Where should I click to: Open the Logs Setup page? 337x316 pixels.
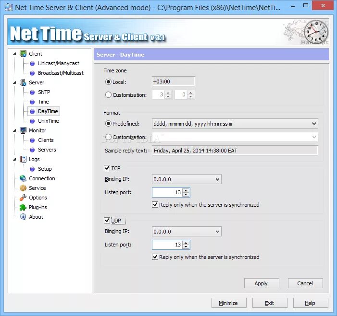[45, 169]
